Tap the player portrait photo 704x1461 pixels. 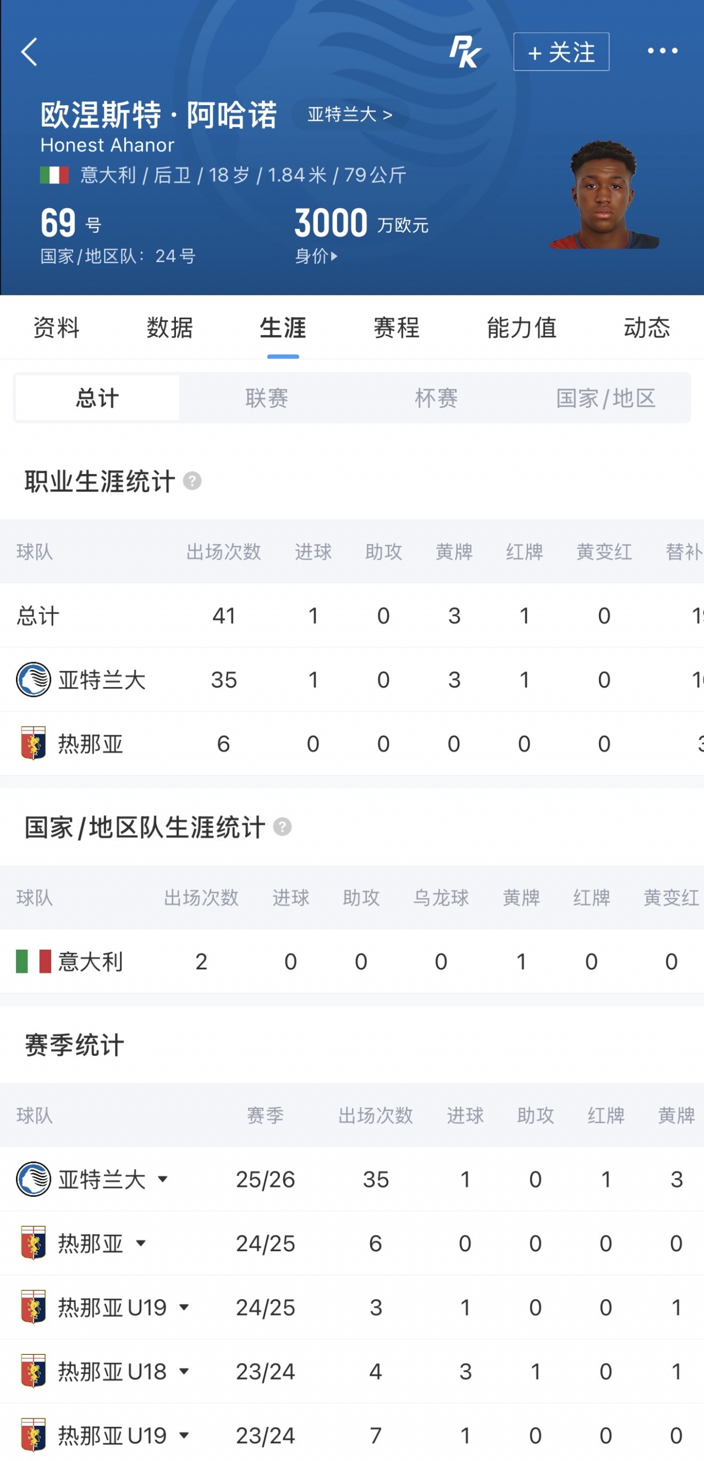(604, 194)
